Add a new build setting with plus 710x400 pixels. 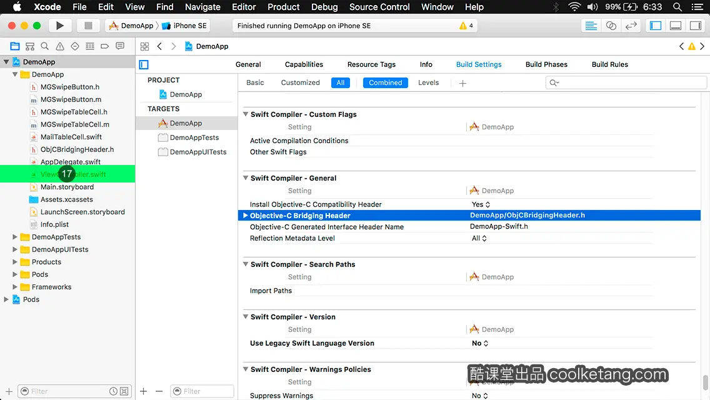click(462, 83)
